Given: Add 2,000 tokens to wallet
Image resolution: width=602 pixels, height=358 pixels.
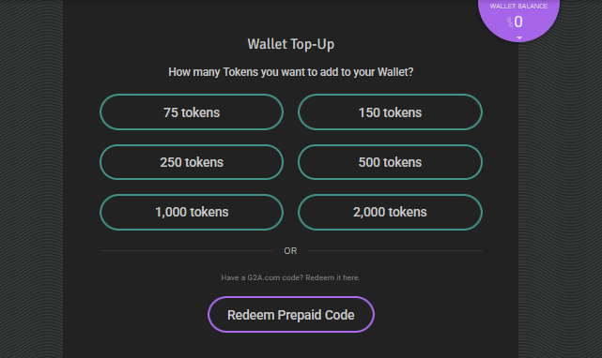Looking at the screenshot, I should [x=390, y=212].
